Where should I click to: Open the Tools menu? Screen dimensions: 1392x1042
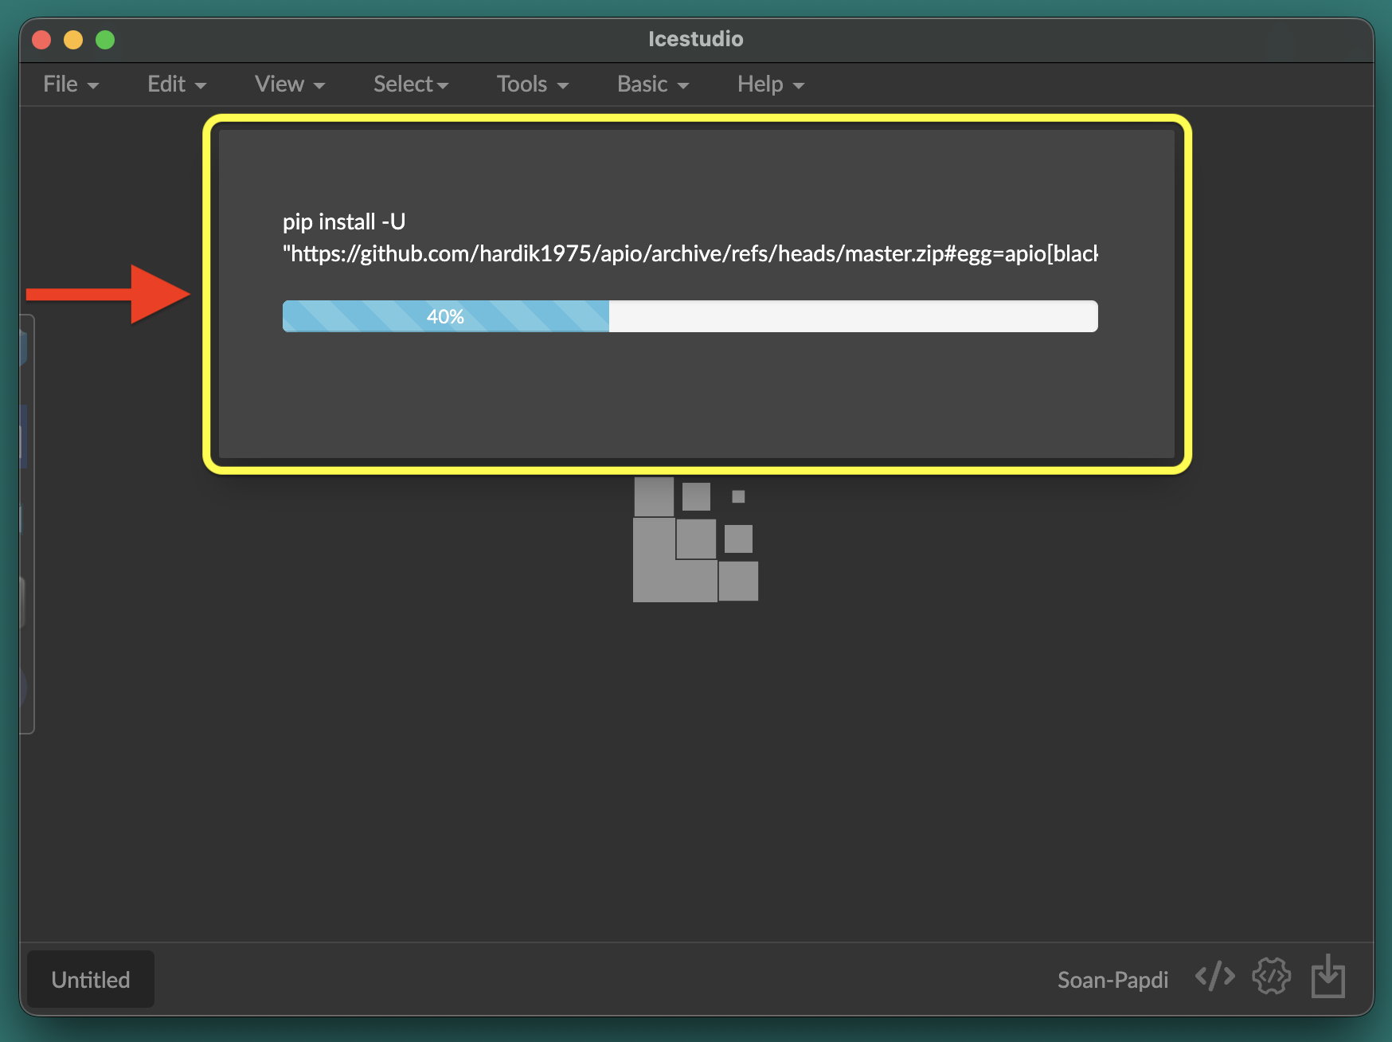[x=533, y=84]
